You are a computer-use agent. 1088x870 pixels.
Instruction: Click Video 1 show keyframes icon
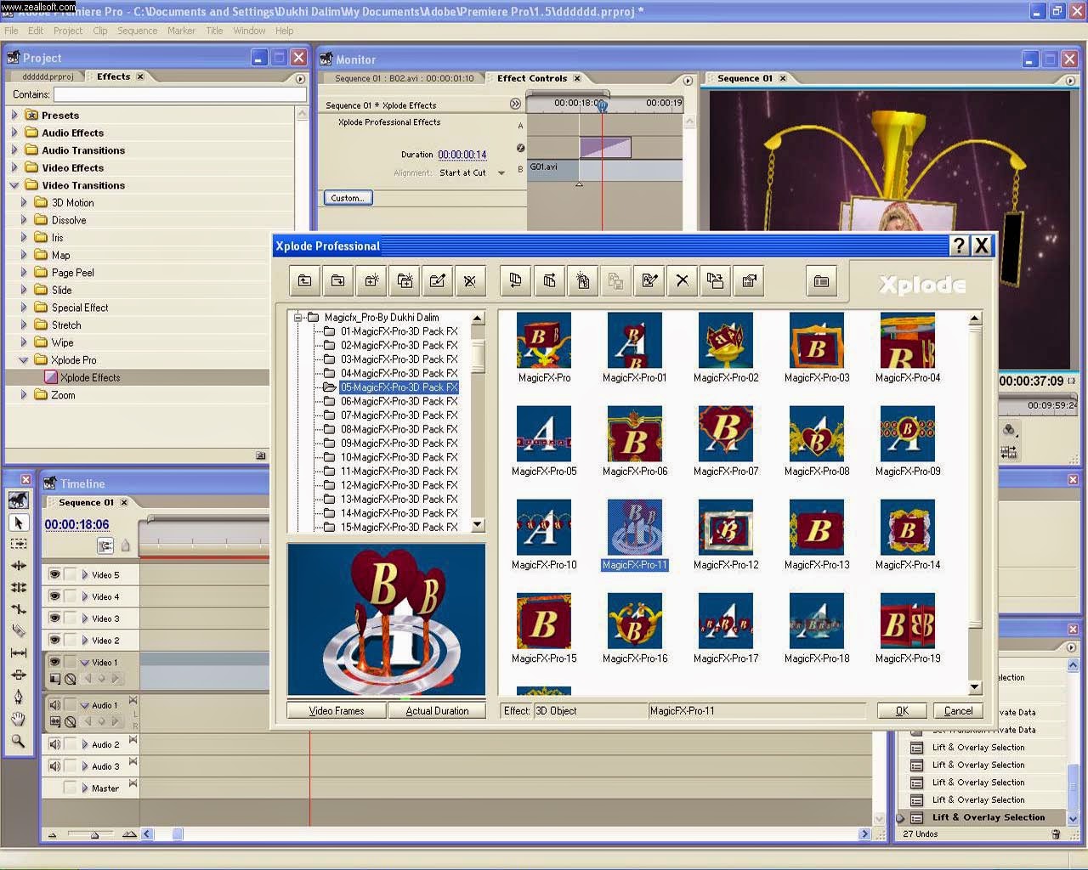[71, 679]
